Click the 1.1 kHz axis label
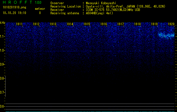 [2, 36]
